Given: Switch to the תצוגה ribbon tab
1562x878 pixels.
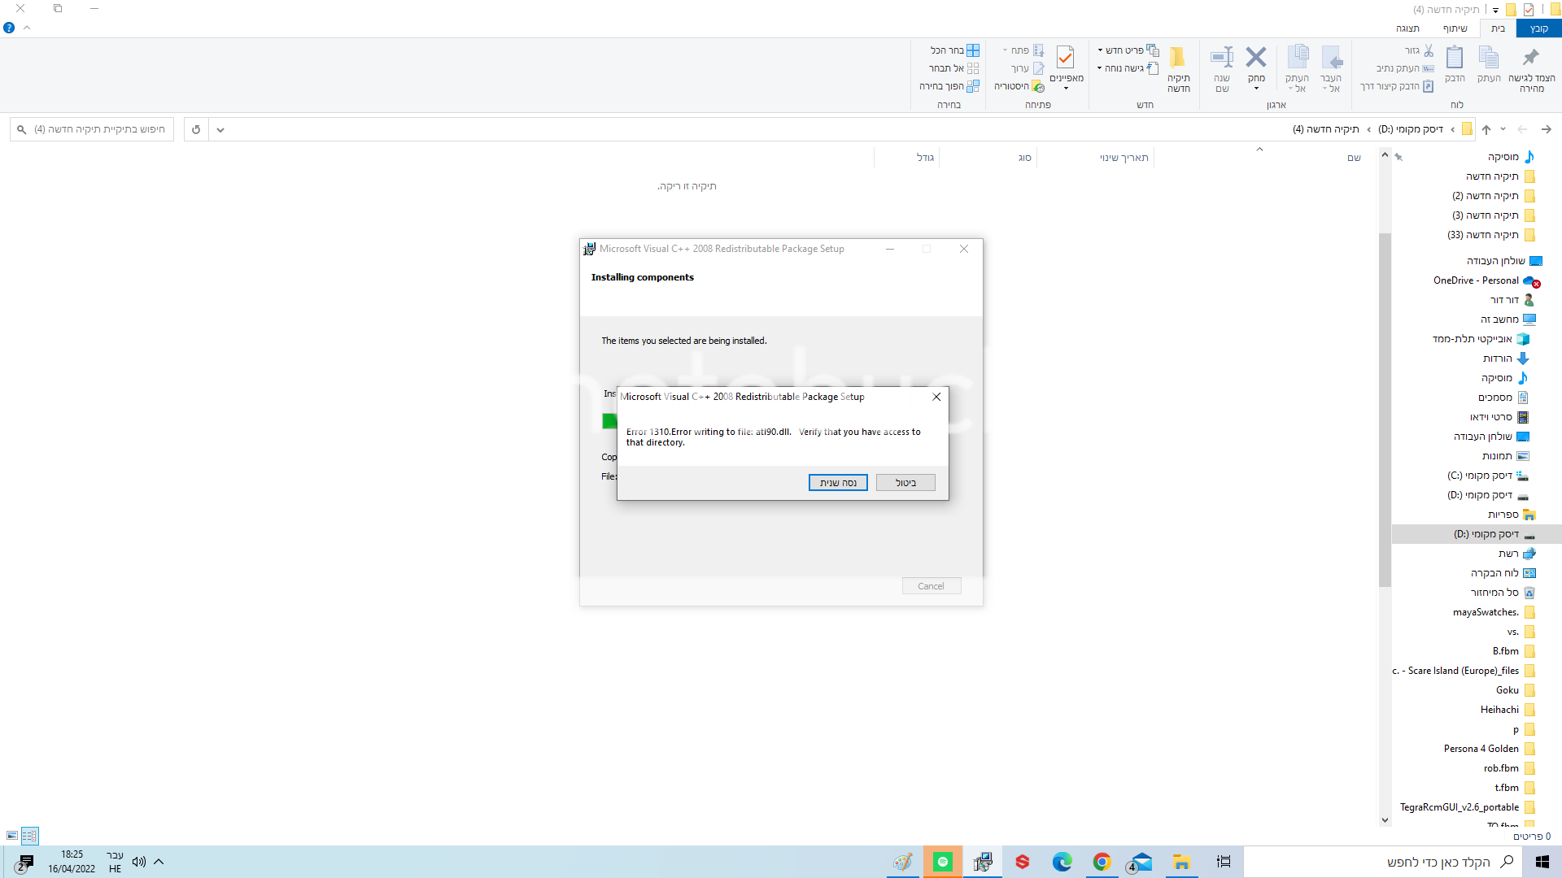Looking at the screenshot, I should [1409, 28].
